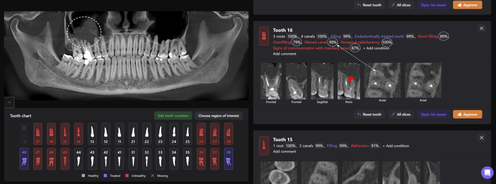Image resolution: width=496 pixels, height=184 pixels.
Task: Approve Tooth 16 findings
Action: coord(467,114)
